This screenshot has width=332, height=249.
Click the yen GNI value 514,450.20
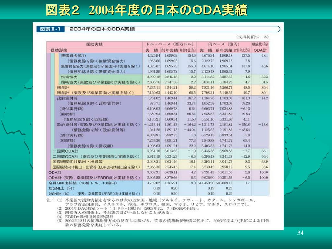pos(206,183)
